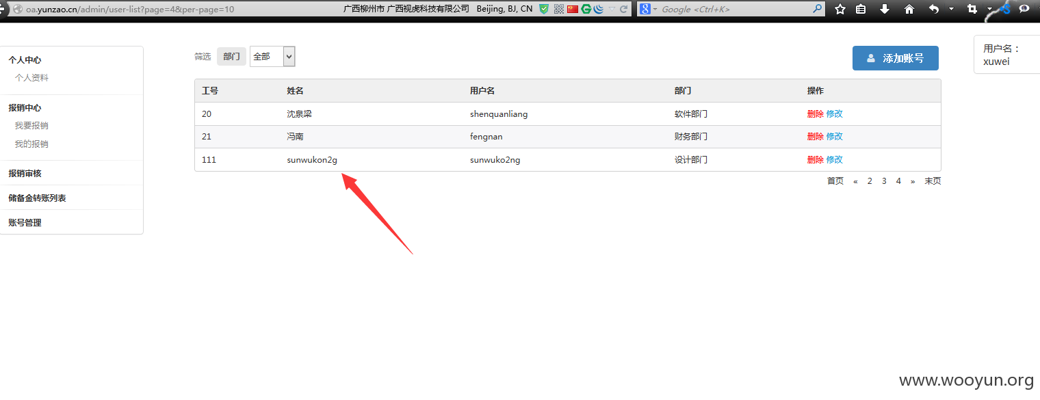
Task: Open the downloads arrow icon
Action: (x=885, y=9)
